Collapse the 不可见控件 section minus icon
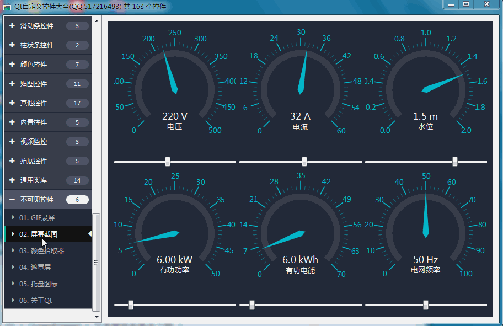Viewport: 503px width, 326px height. pyautogui.click(x=12, y=200)
